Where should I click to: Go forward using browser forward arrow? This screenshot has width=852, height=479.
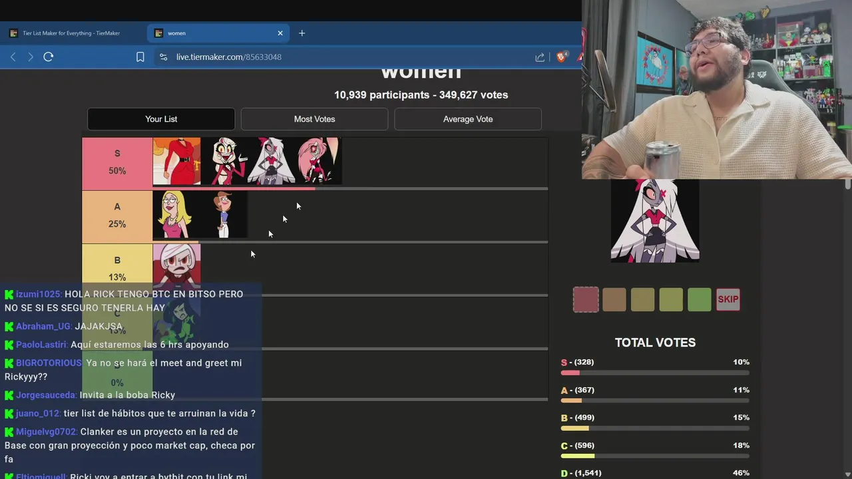pos(31,57)
